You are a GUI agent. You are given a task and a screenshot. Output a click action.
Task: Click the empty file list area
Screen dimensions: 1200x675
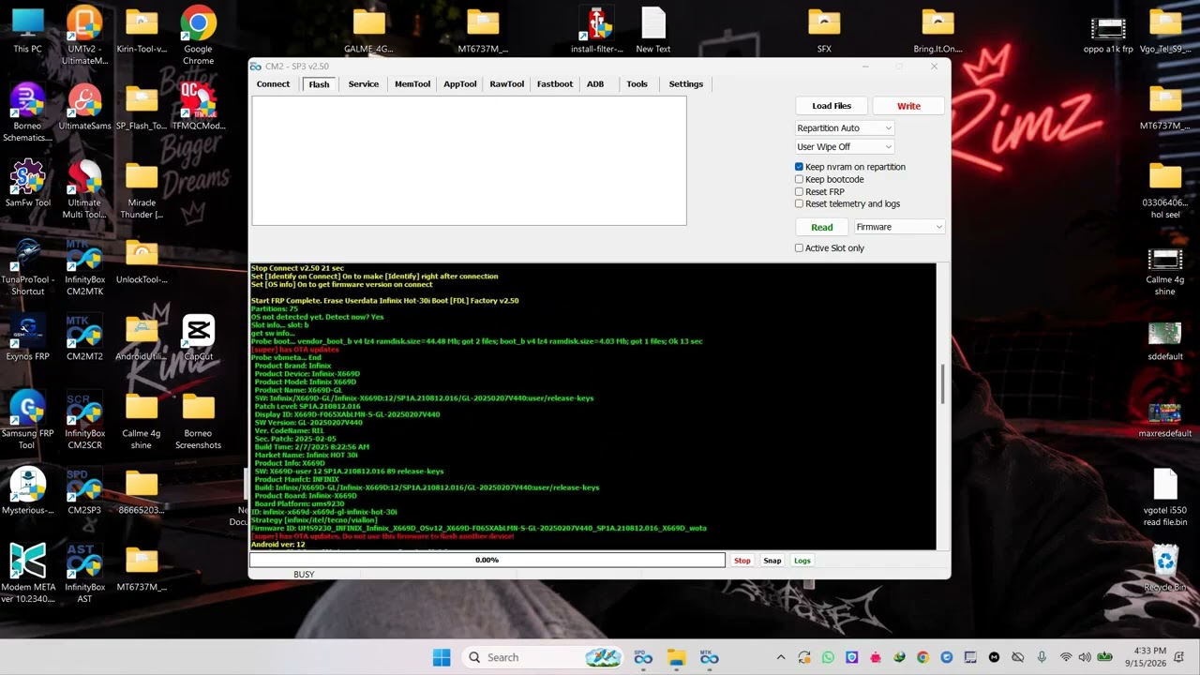point(469,160)
